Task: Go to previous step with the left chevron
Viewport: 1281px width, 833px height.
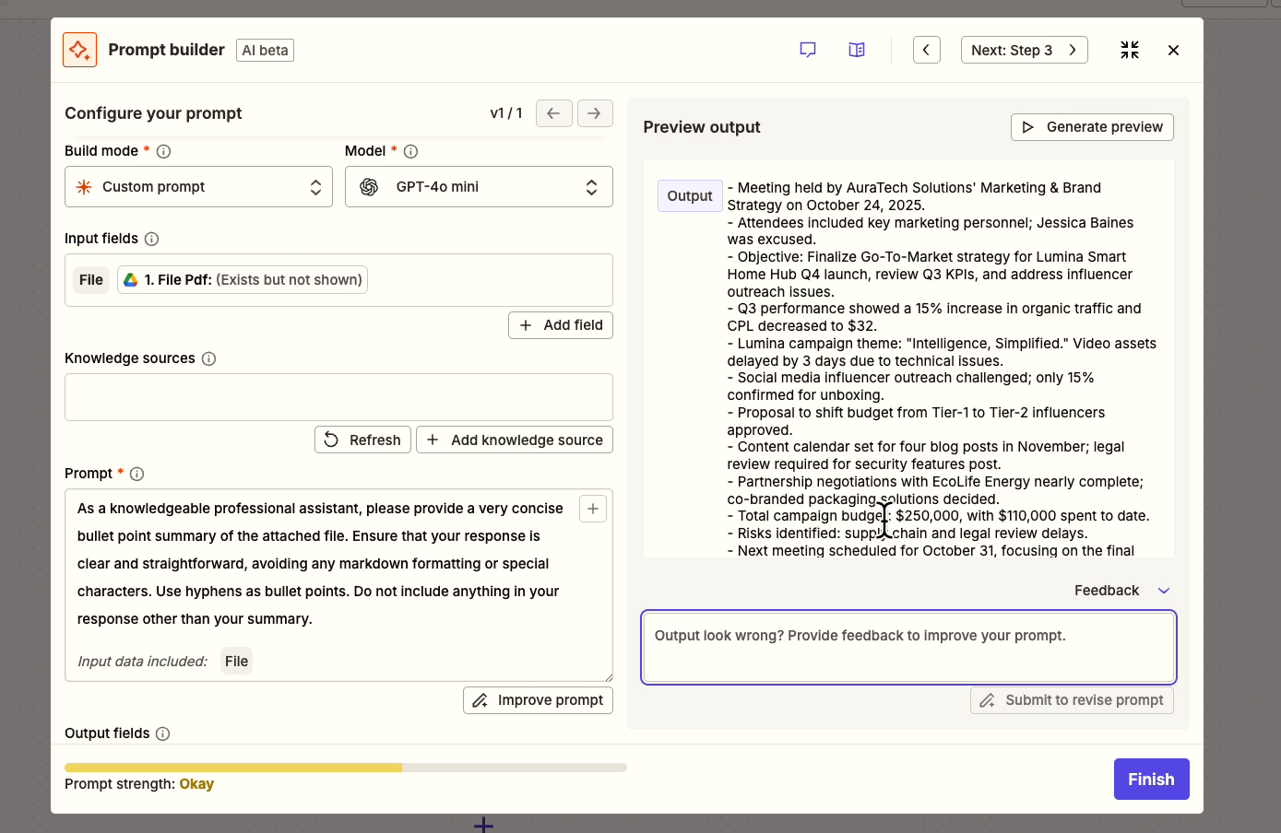Action: (x=927, y=50)
